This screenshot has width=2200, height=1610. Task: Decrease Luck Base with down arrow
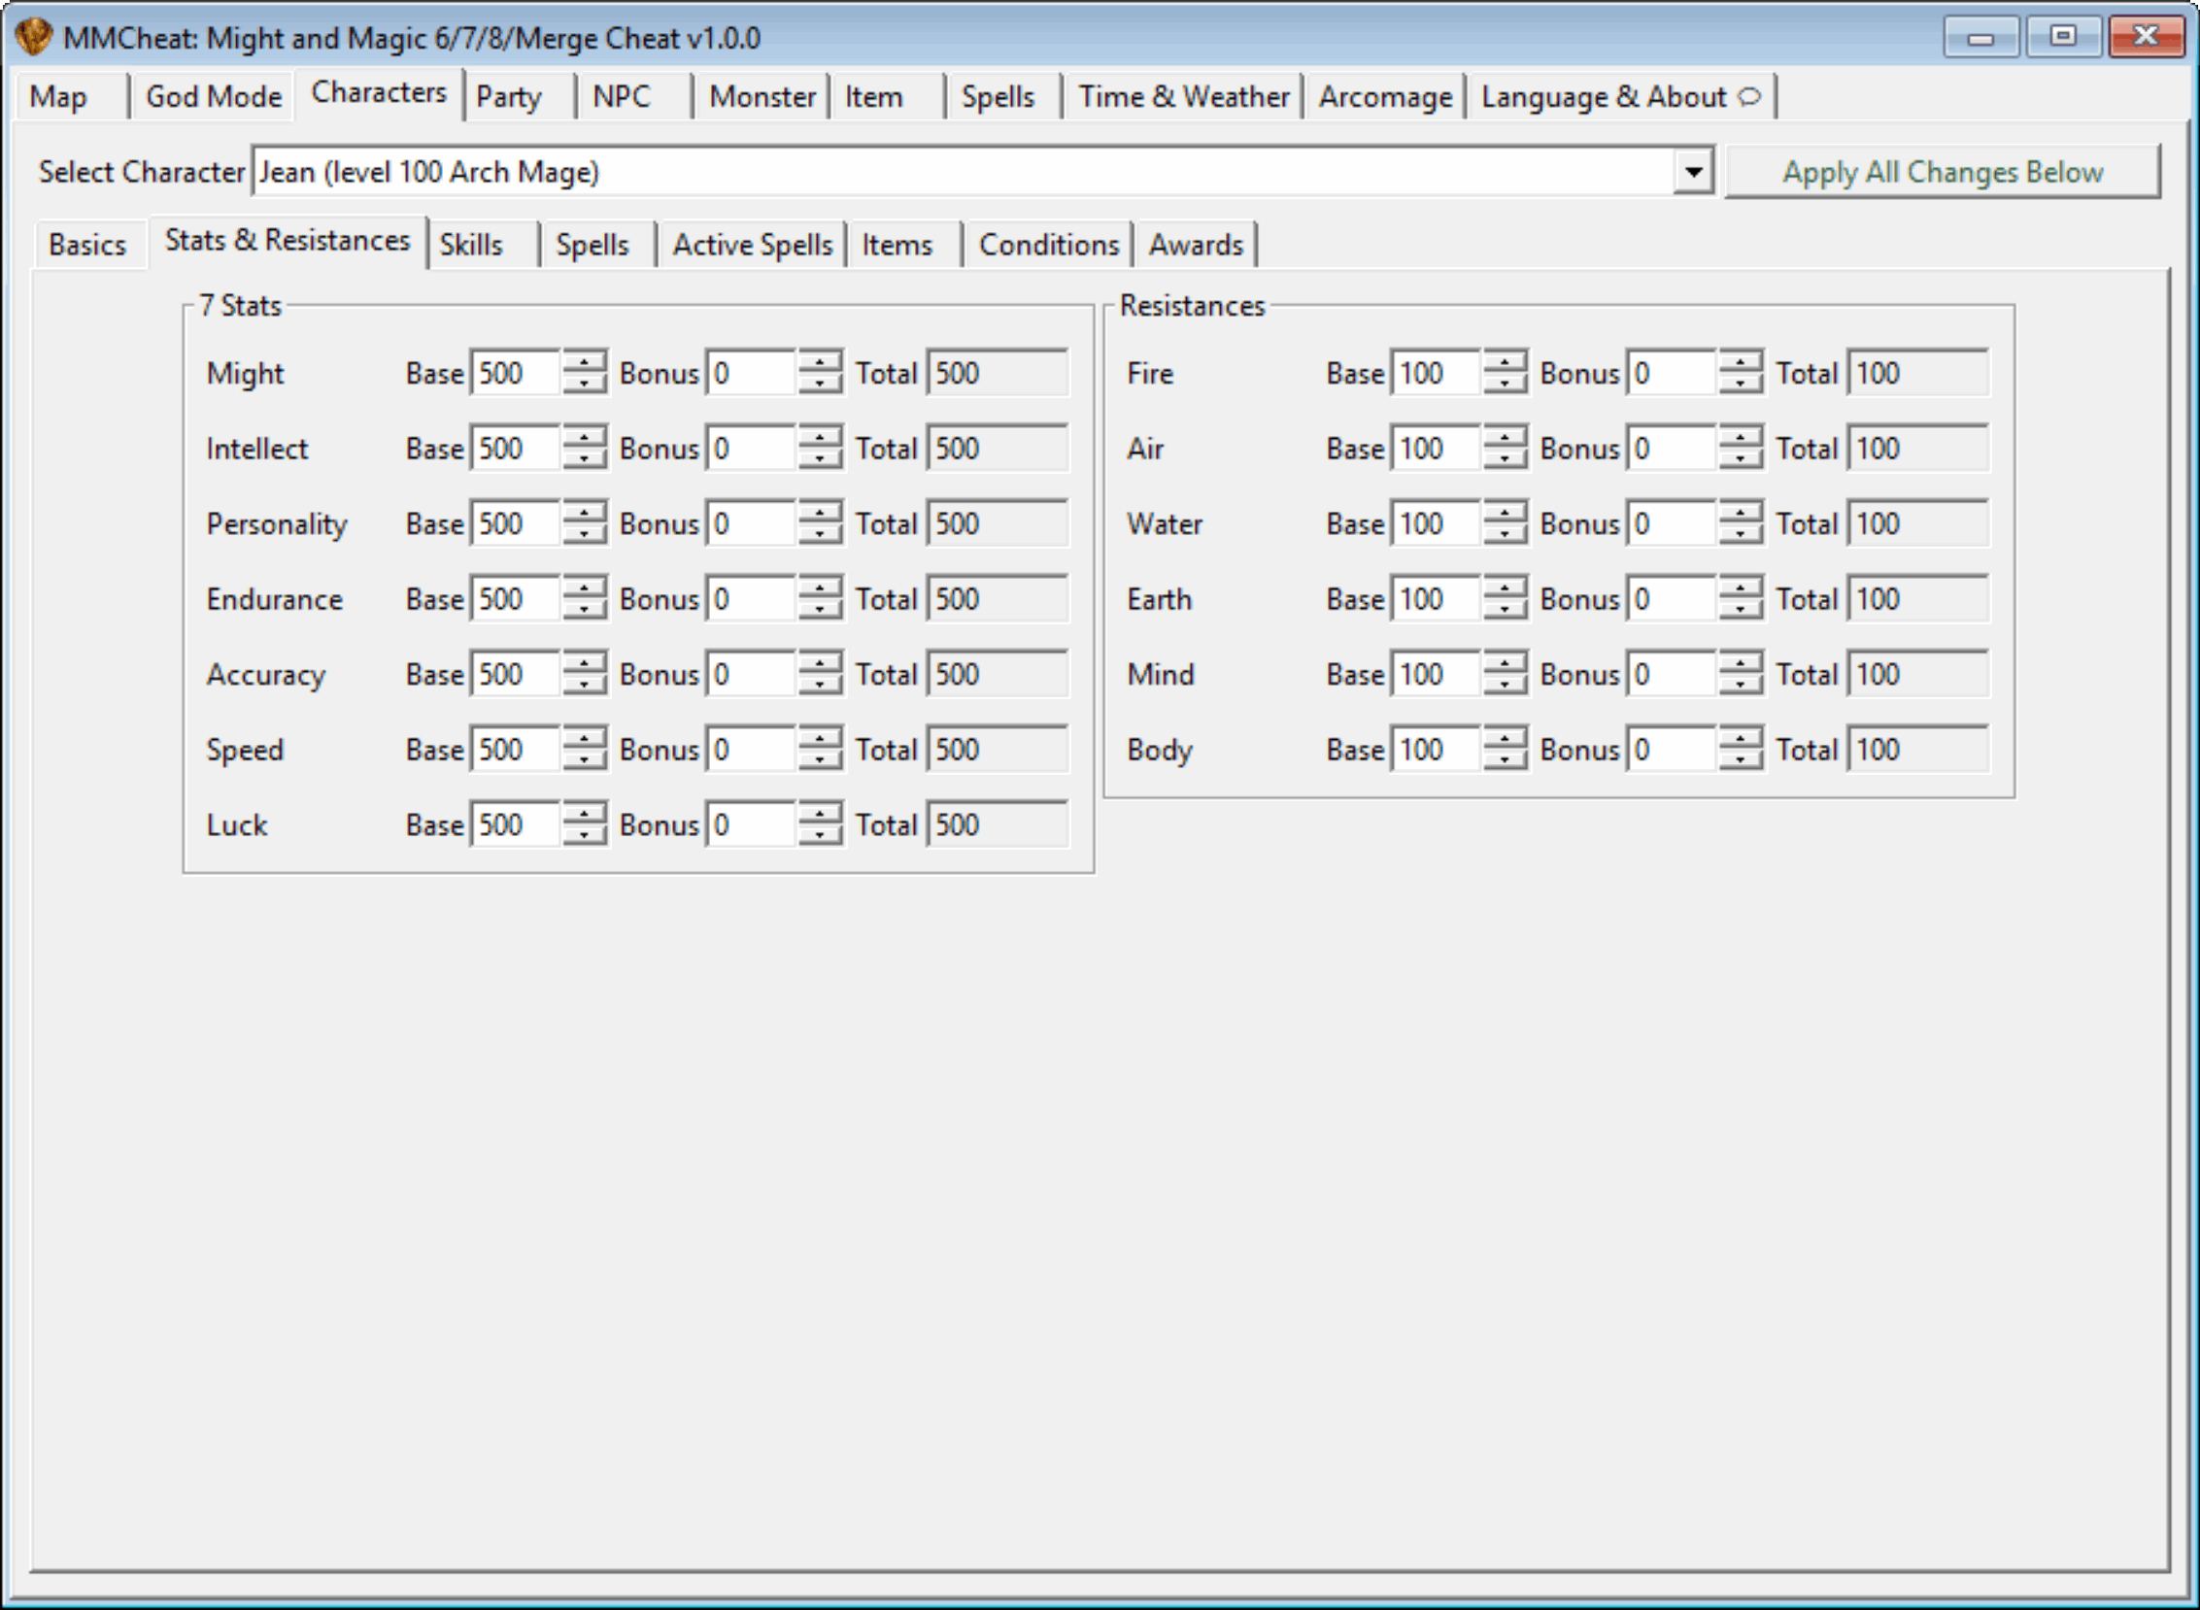[585, 837]
